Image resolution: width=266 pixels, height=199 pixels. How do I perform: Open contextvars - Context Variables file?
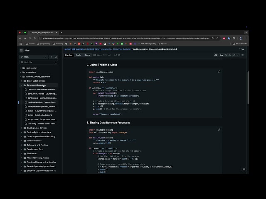tap(41, 98)
